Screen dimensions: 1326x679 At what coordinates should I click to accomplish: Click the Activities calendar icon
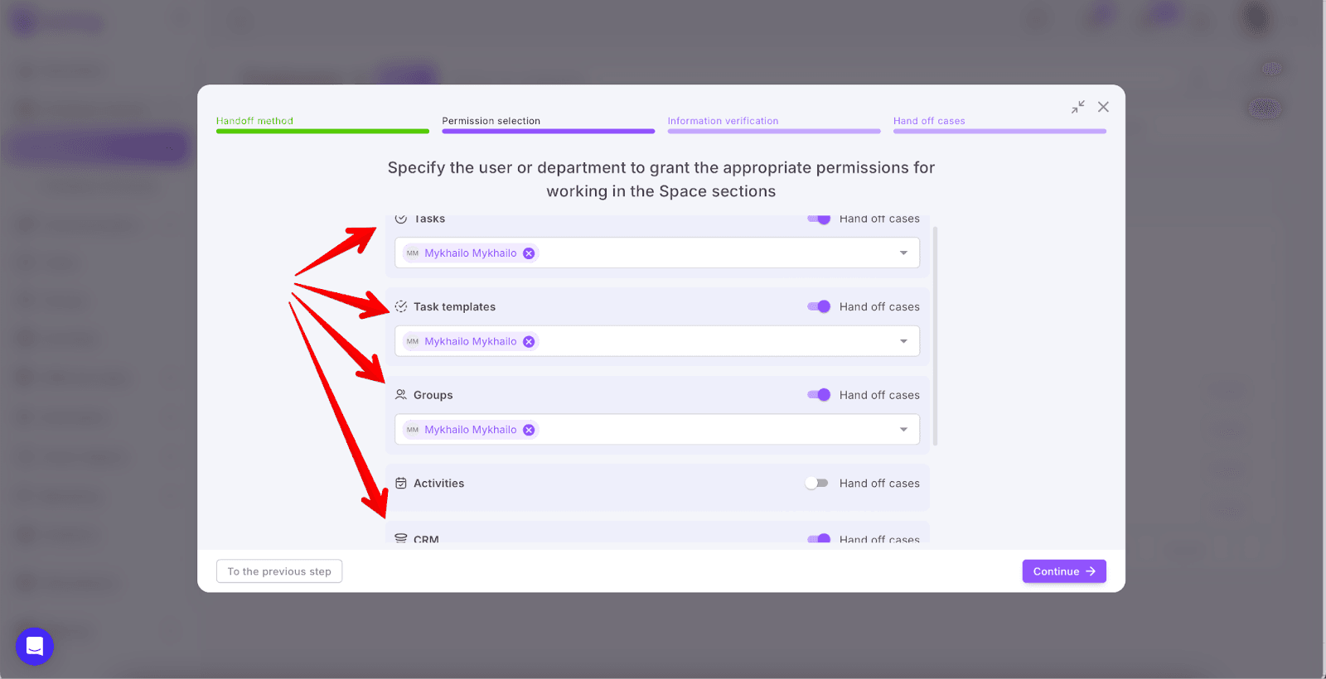(x=401, y=484)
